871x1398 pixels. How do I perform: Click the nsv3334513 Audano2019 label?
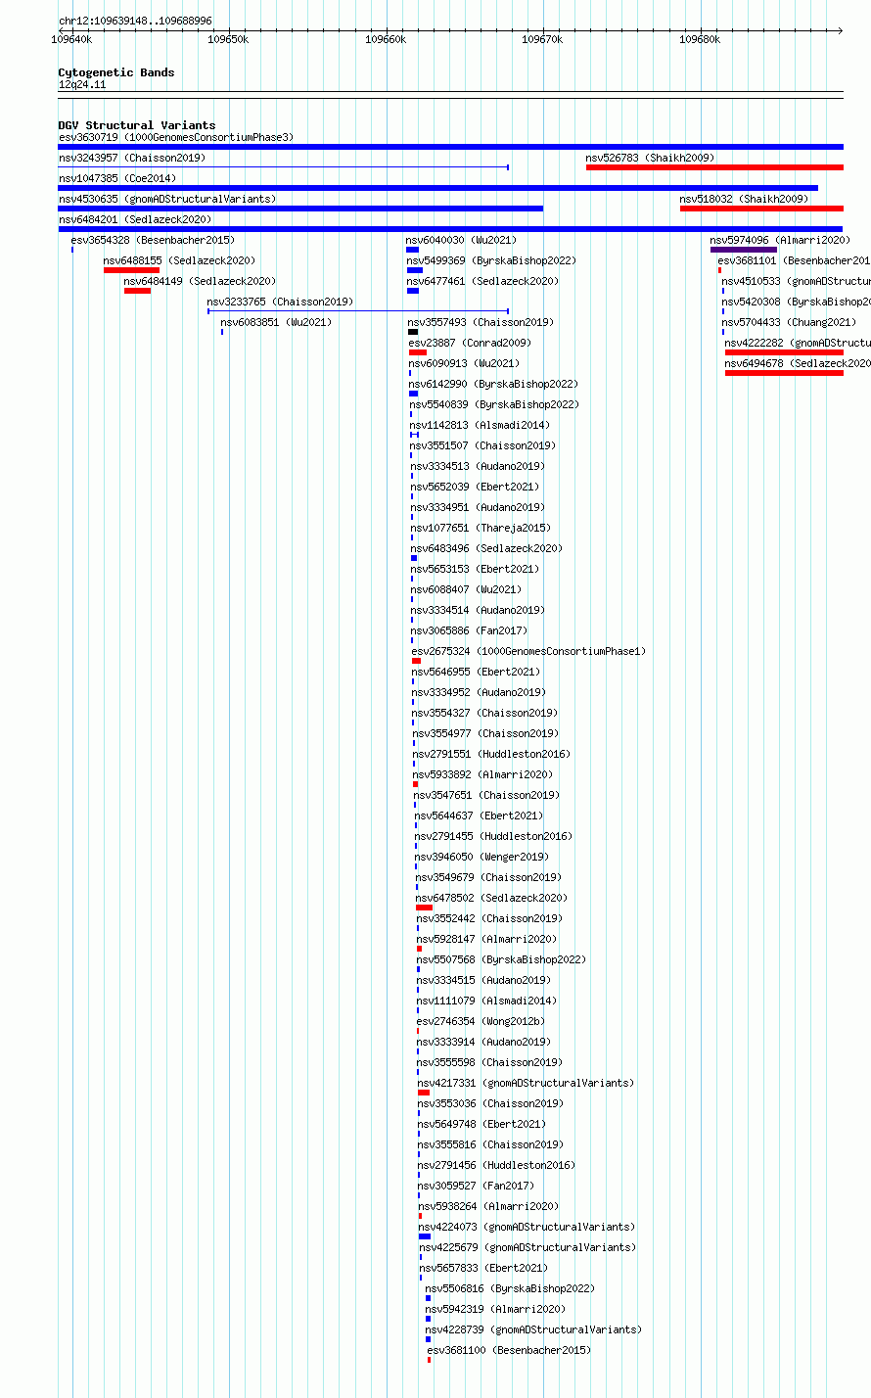pyautogui.click(x=478, y=466)
